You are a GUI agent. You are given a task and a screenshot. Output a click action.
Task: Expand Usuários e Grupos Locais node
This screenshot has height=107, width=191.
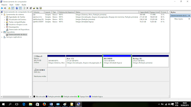[x=4, y=24]
